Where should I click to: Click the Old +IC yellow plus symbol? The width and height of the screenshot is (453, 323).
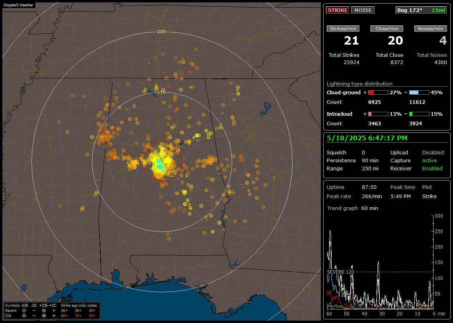click(54, 315)
